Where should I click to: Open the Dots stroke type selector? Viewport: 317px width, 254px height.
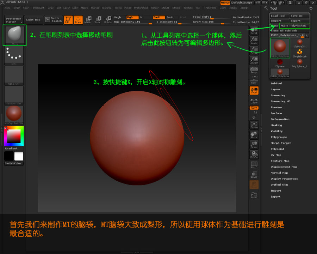click(x=14, y=56)
